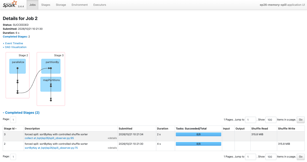Collapse the Completed Stages (2) section

[21, 113]
